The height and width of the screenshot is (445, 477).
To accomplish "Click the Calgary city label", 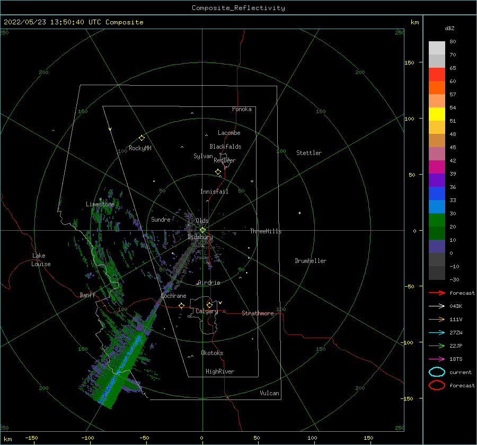I will pos(207,311).
